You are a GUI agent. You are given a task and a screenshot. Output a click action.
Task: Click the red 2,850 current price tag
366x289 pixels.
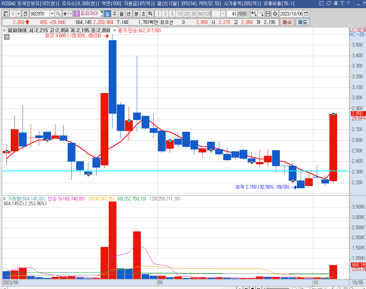[358, 114]
